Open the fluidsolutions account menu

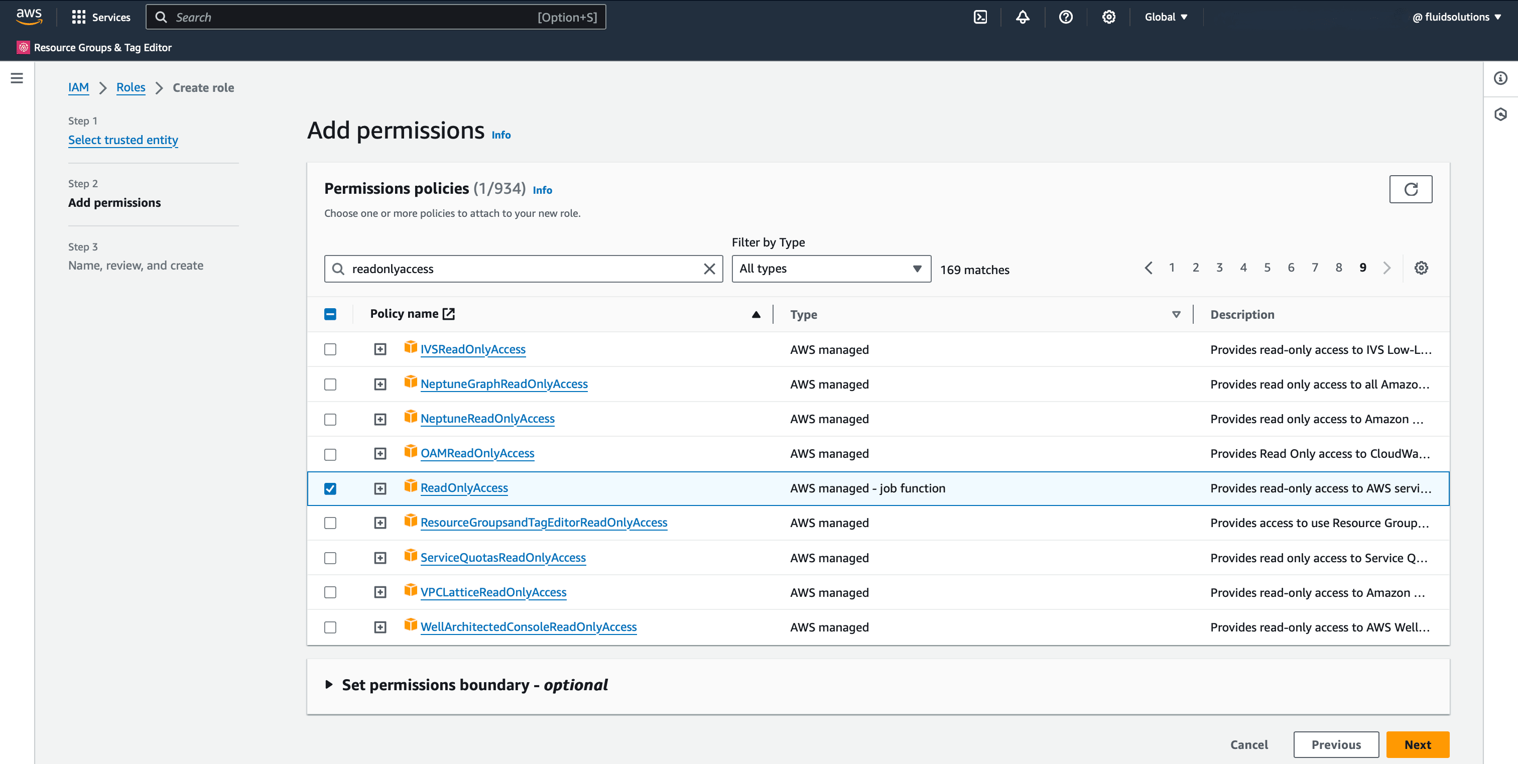1457,17
